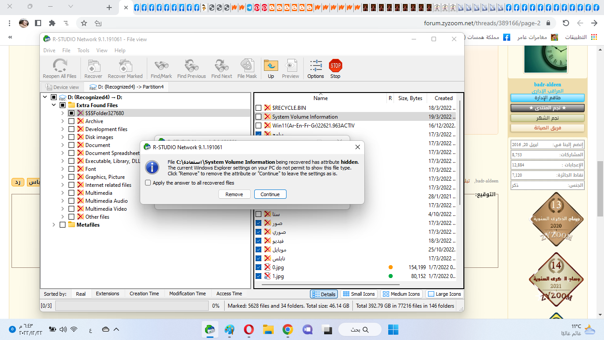This screenshot has width=604, height=340.
Task: Toggle the Archive folder checkbox in tree
Action: pos(71,121)
